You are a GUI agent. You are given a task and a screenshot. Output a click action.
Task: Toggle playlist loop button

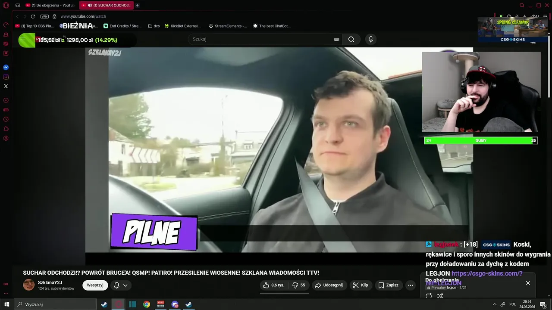click(x=429, y=296)
